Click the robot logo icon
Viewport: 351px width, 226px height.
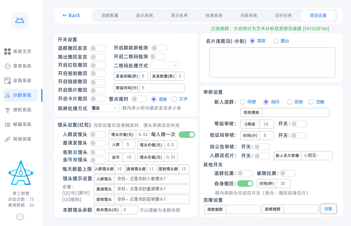tap(20, 20)
